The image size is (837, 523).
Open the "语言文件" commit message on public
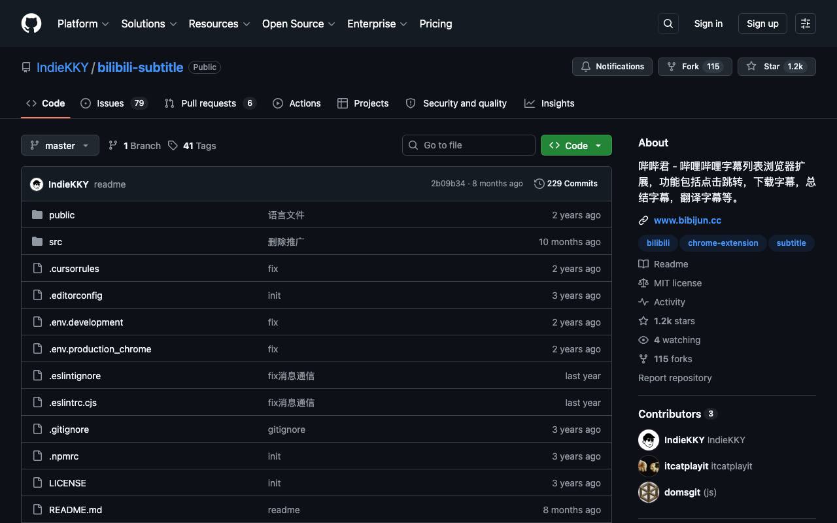286,215
